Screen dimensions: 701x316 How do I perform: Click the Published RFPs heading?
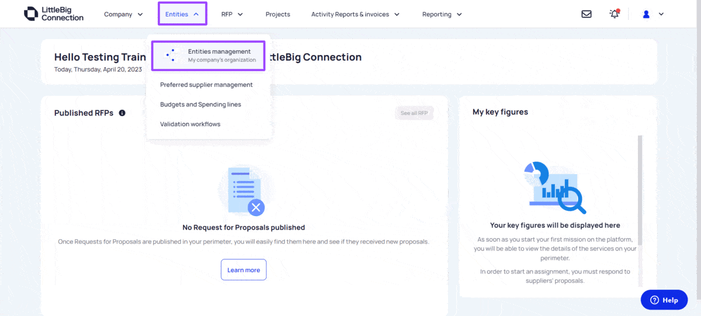[84, 113]
